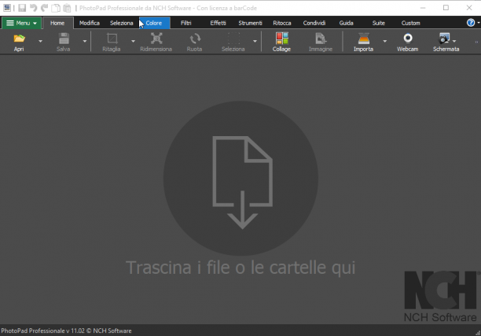Expand the Apri dropdown arrow
Image resolution: width=481 pixels, height=336 pixels.
[x=40, y=41]
